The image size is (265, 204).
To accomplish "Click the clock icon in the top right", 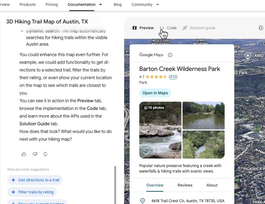I will tap(261, 28).
